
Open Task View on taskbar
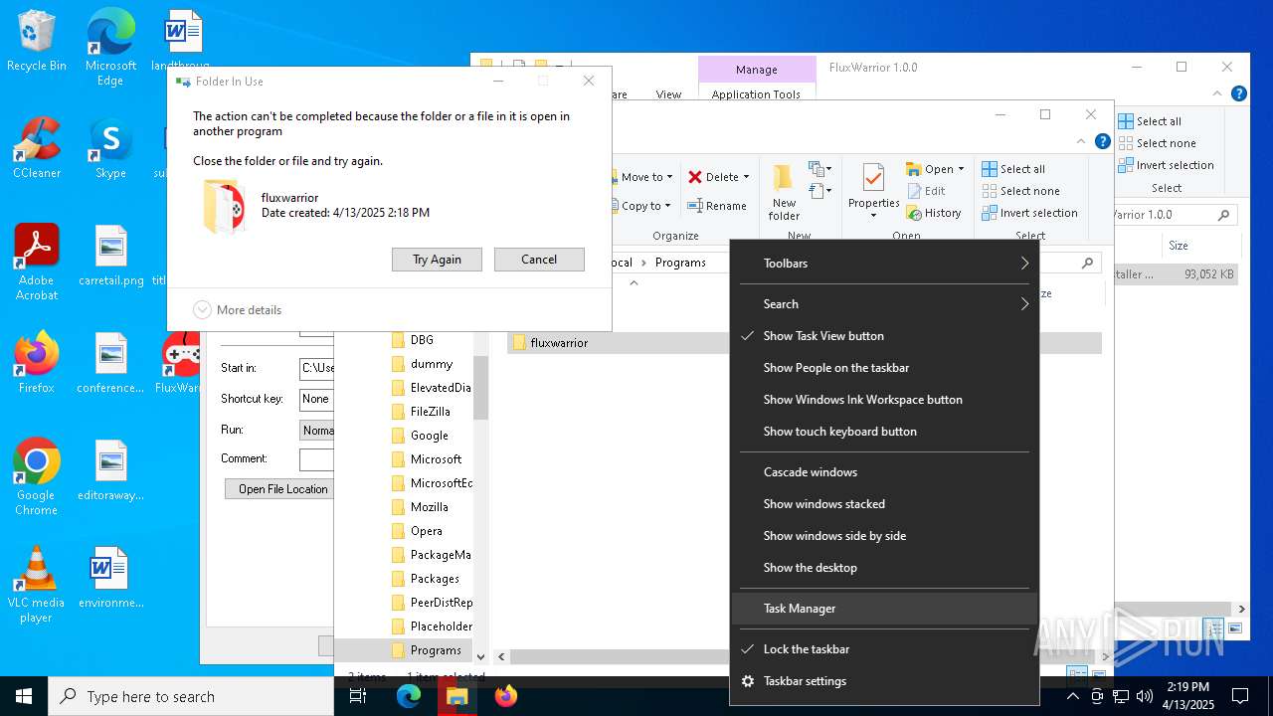click(x=358, y=696)
